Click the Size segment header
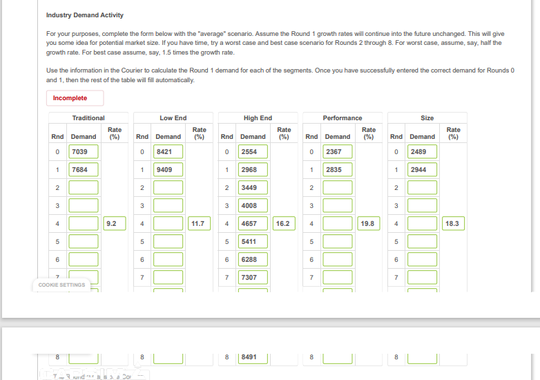 [427, 118]
